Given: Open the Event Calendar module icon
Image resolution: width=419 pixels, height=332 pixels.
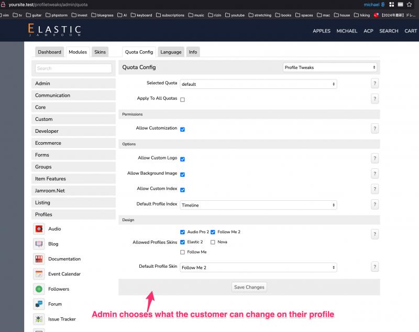Looking at the screenshot, I should point(39,274).
